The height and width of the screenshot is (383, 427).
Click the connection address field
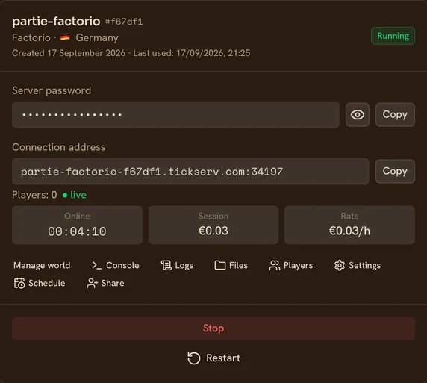pyautogui.click(x=190, y=172)
